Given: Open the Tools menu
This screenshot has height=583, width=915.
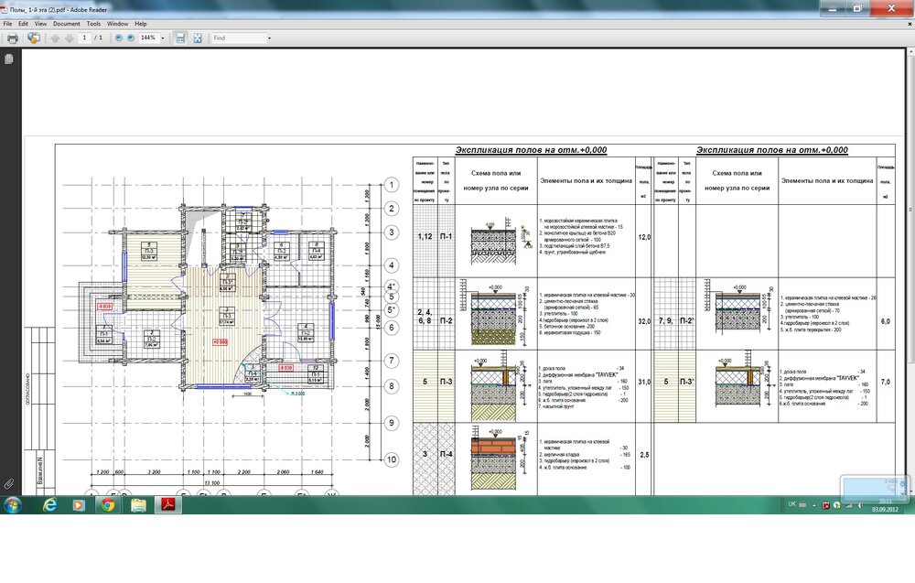Looking at the screenshot, I should click(93, 23).
